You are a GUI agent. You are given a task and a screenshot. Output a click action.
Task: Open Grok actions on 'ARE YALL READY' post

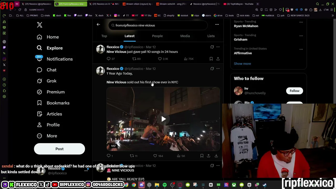pyautogui.click(x=212, y=166)
